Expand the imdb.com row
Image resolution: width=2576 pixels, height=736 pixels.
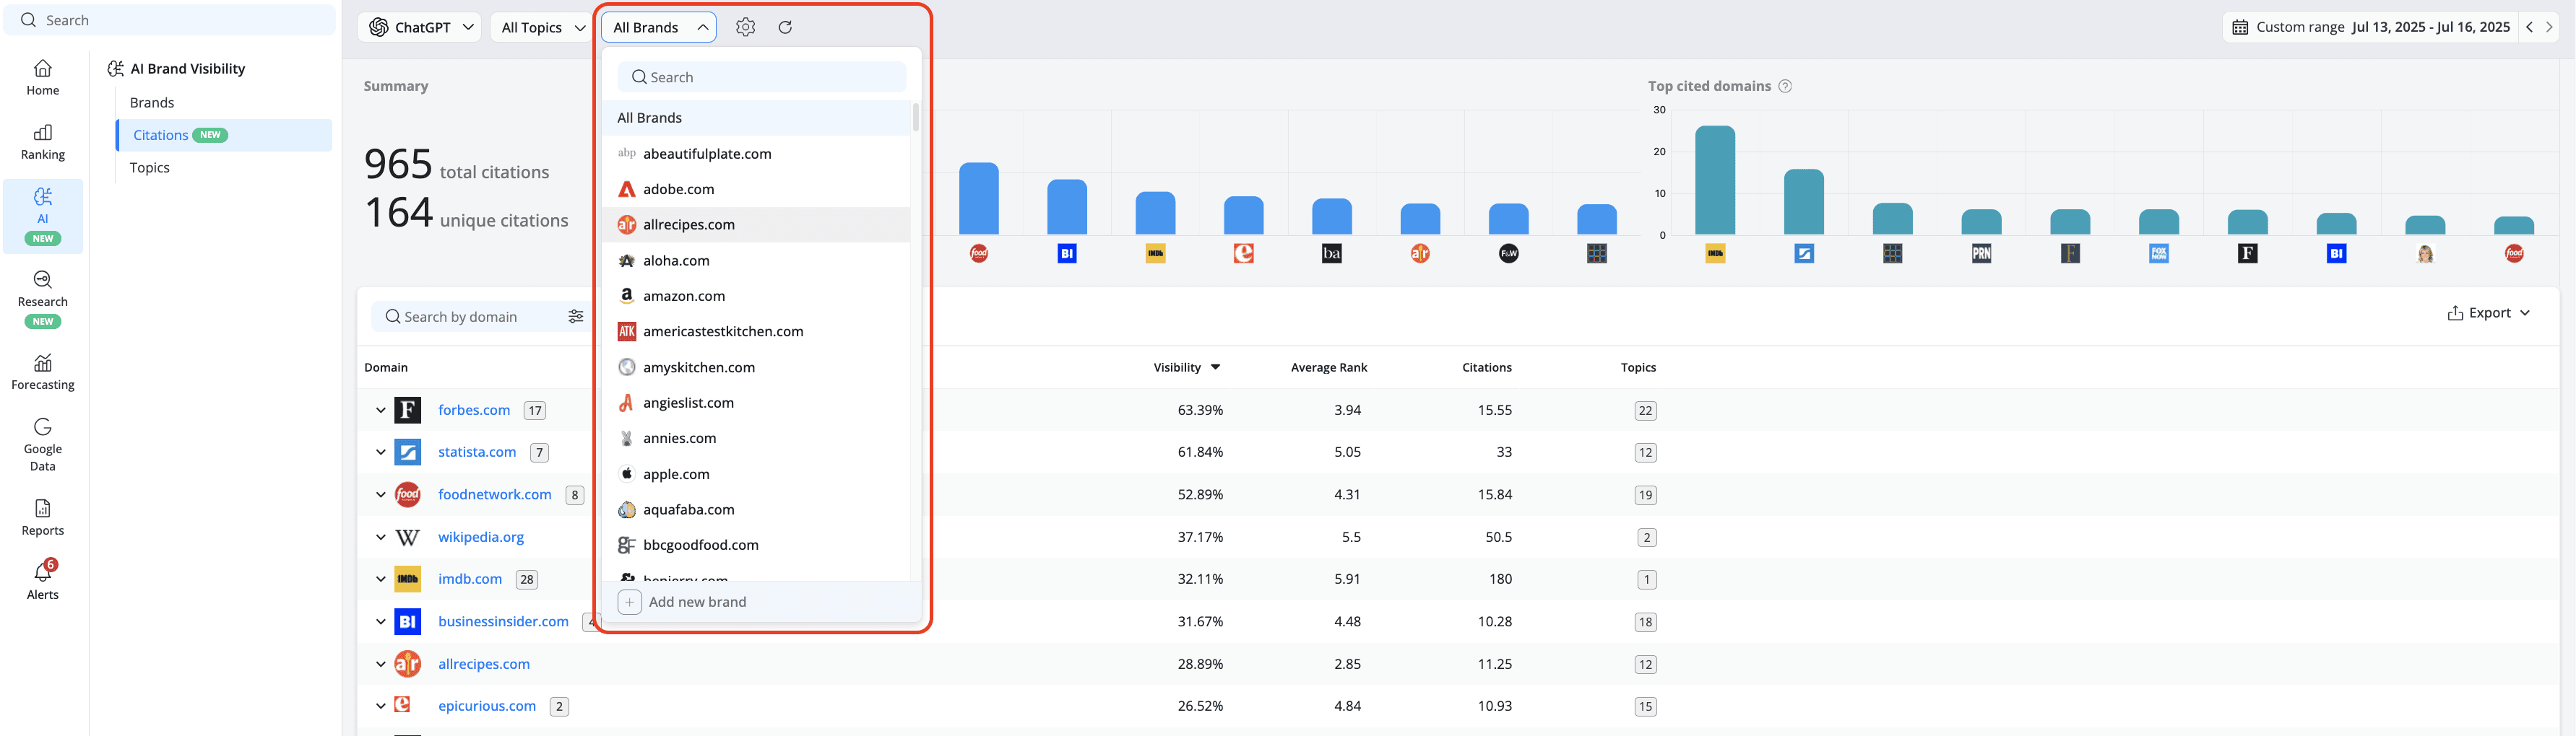[x=380, y=579]
